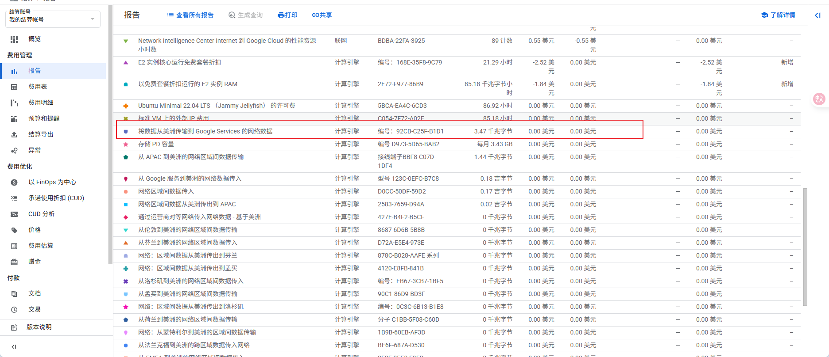
Task: Click the 费用表 table icon
Action: [x=14, y=87]
